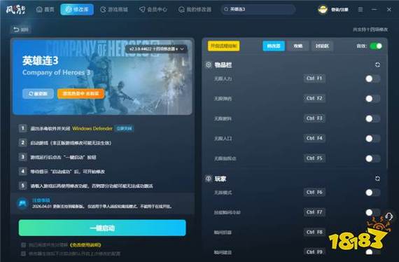Viewport: 399px width, 262px height.
Task: Click the user avatar icon
Action: [323, 10]
